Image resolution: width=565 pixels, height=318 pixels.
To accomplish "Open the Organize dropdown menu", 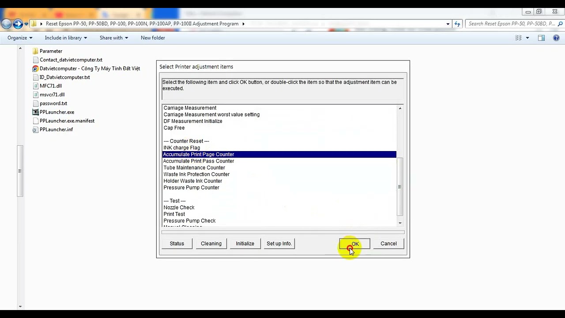I will pyautogui.click(x=20, y=38).
